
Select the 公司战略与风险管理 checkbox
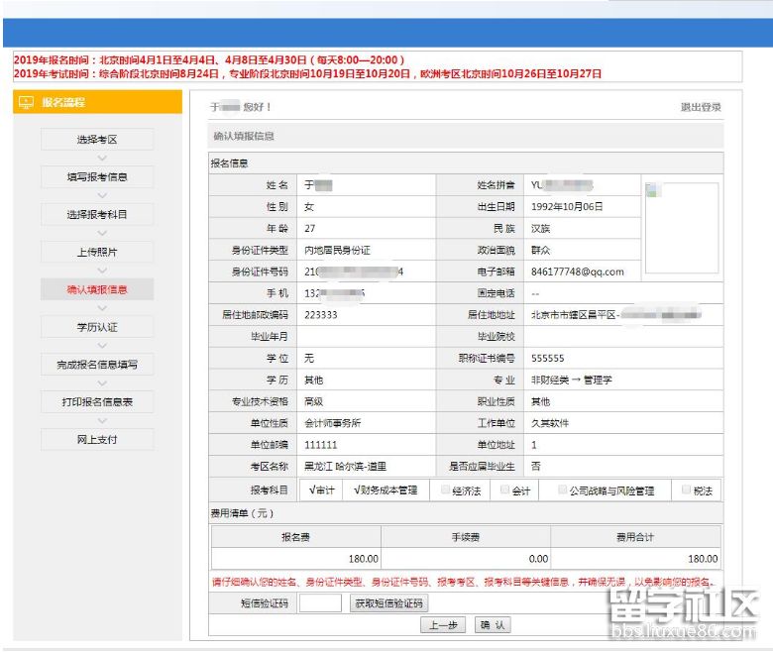pos(563,490)
